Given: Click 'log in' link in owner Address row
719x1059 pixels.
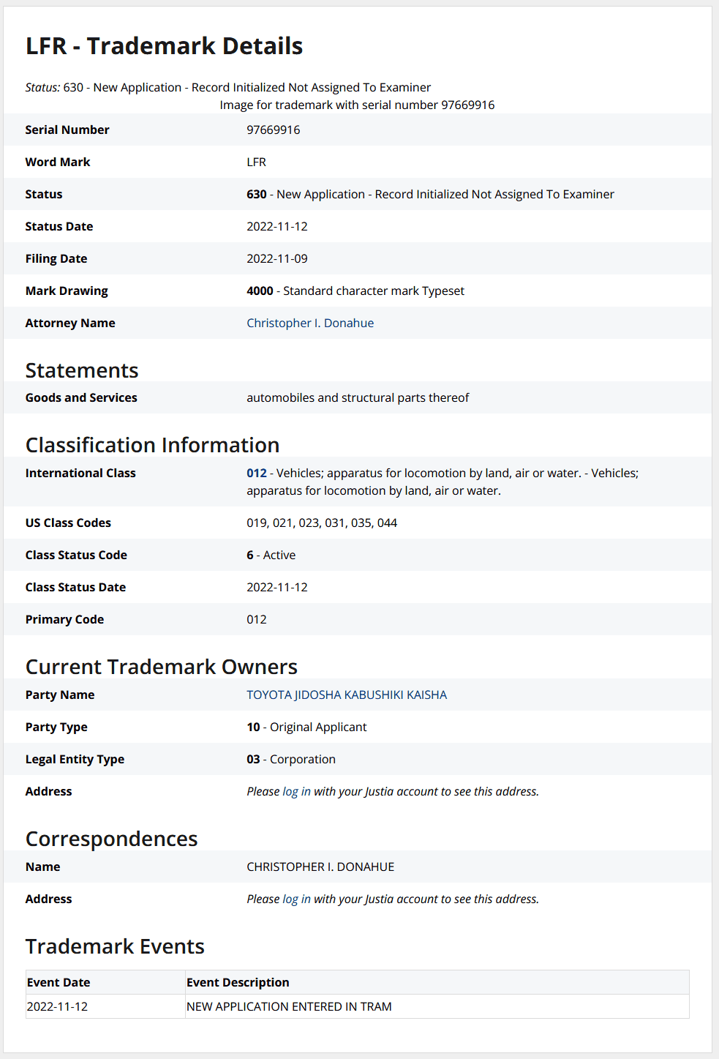Looking at the screenshot, I should (297, 791).
